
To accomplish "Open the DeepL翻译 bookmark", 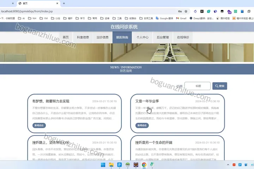I will pos(201,18).
